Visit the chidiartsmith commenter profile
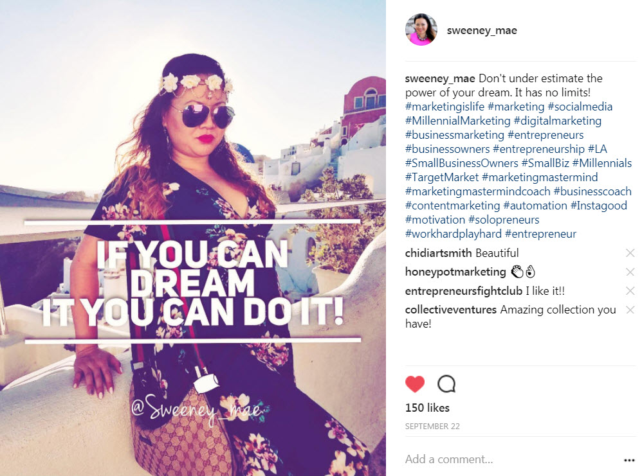This screenshot has width=642, height=476. [439, 253]
